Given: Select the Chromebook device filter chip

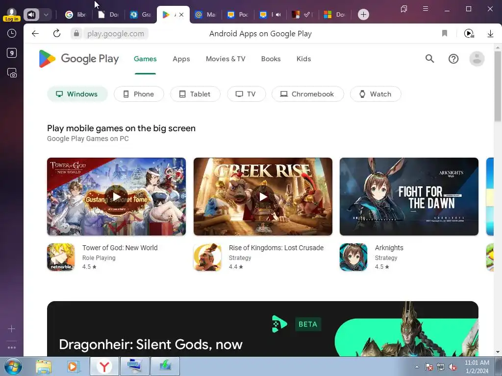Looking at the screenshot, I should [x=308, y=94].
